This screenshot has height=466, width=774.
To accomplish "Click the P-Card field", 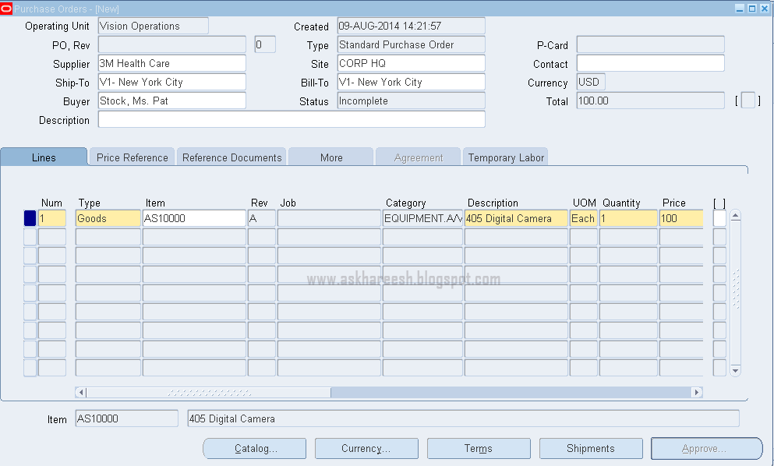I will tap(650, 45).
